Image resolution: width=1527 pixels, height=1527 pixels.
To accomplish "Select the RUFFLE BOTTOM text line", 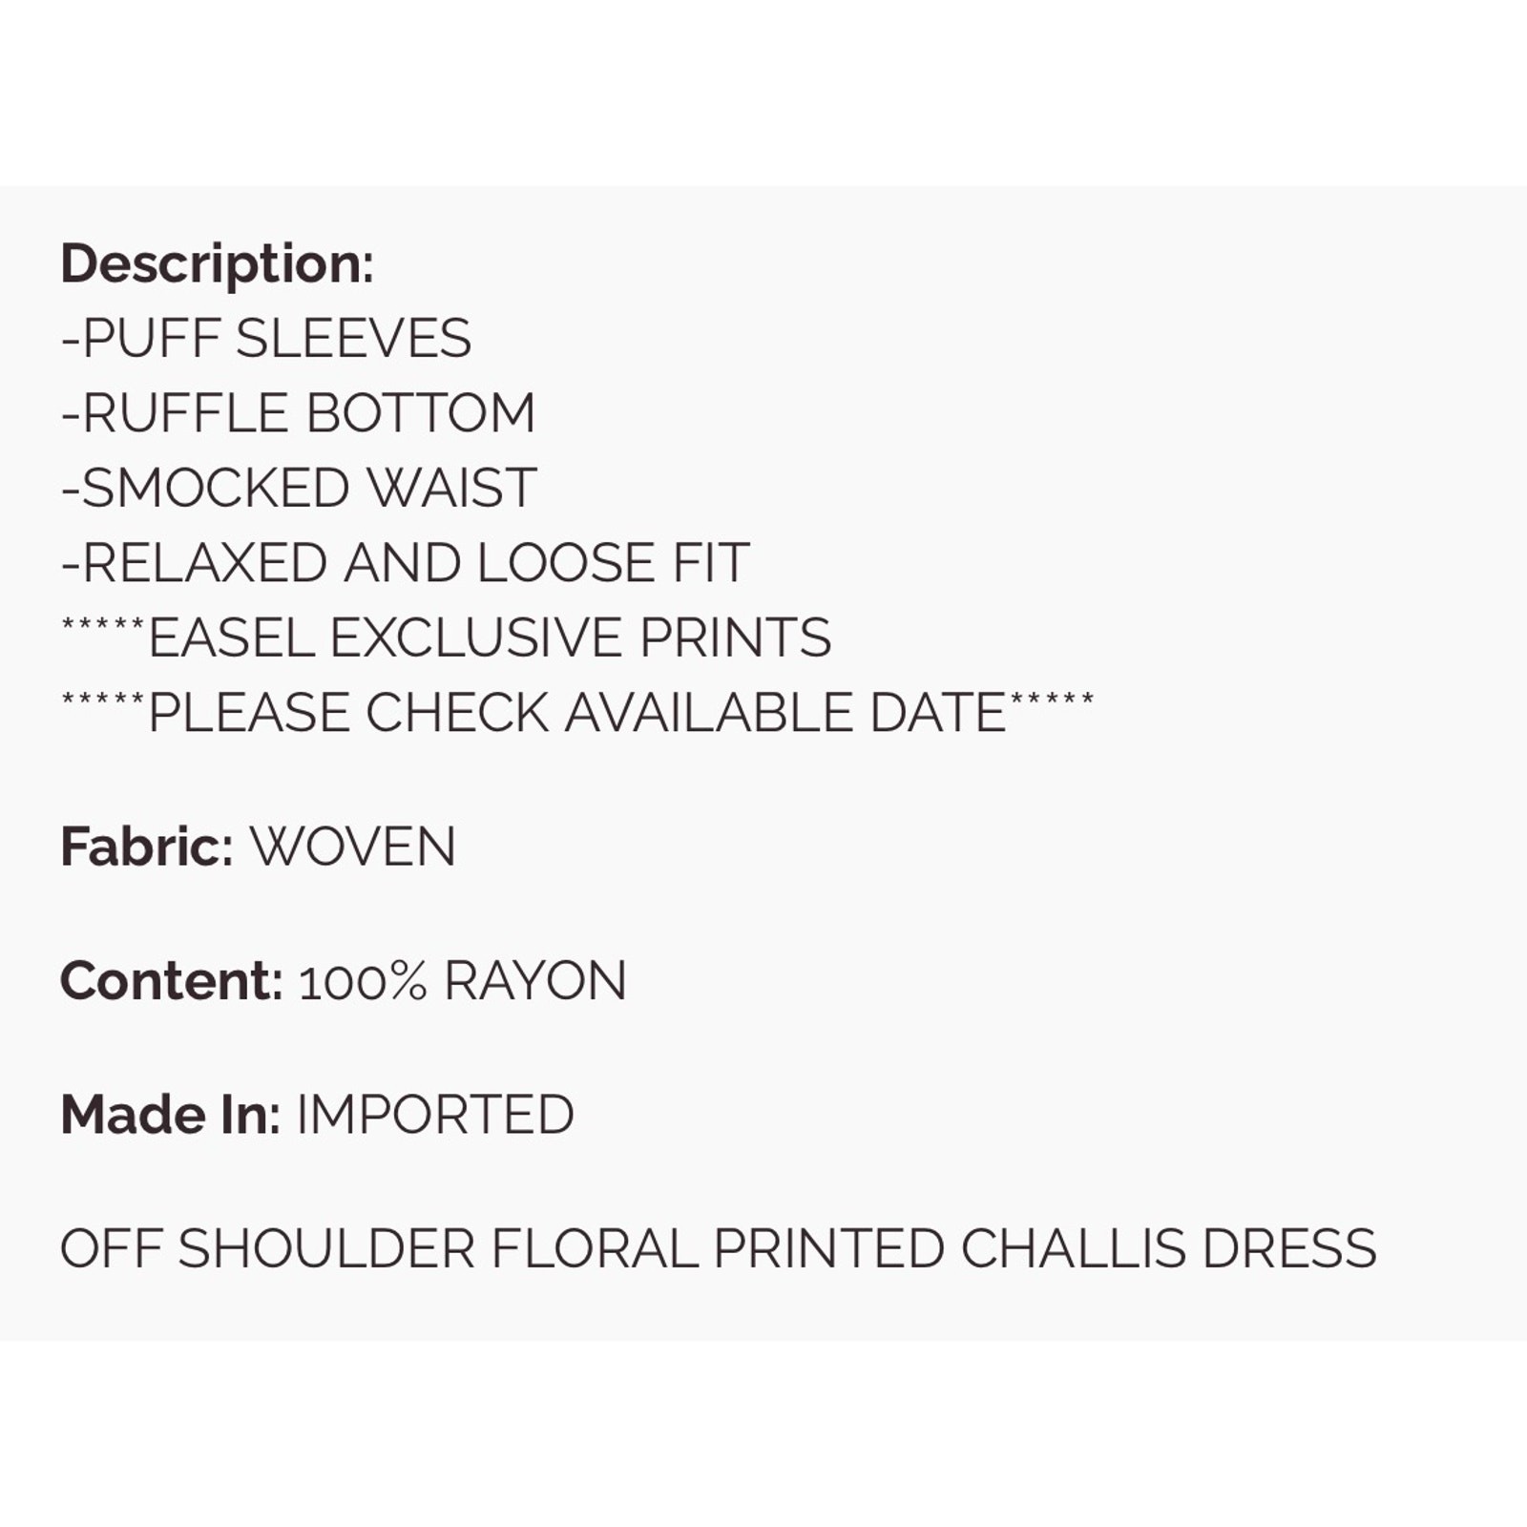I will pyautogui.click(x=298, y=413).
